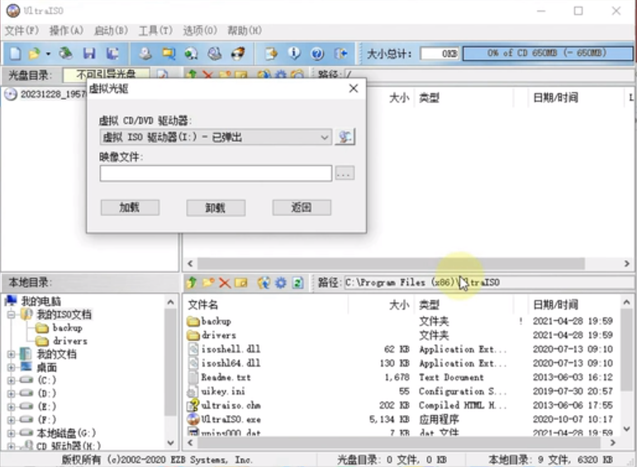Click the browse ... button for image file
Screen dimensions: 637x467
(345, 173)
